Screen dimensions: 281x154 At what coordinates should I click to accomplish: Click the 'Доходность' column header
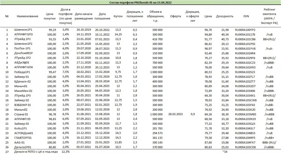[225, 16]
